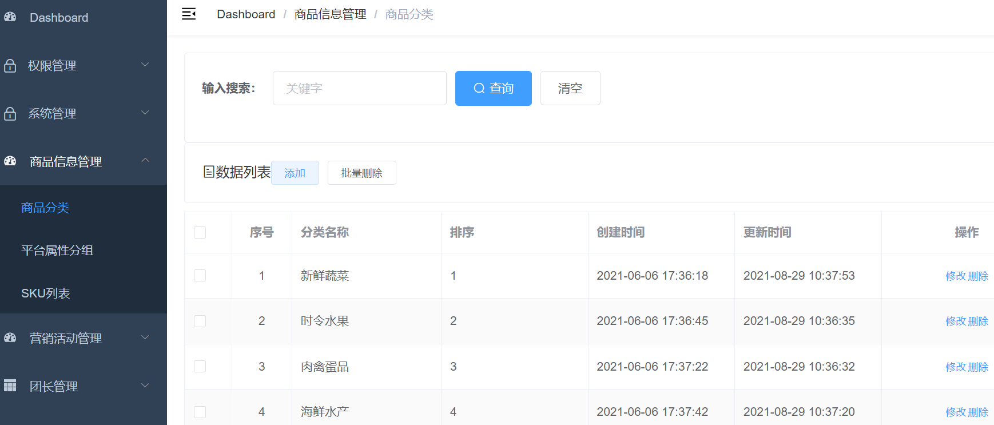Focus the 关键字 search input field
994x425 pixels.
[x=359, y=88]
